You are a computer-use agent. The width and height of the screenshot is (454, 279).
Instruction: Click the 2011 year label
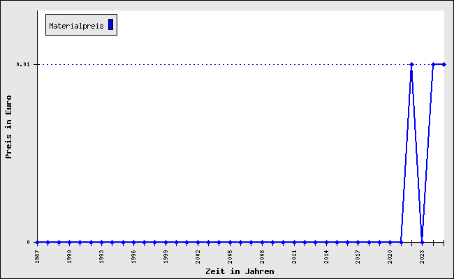tap(294, 257)
